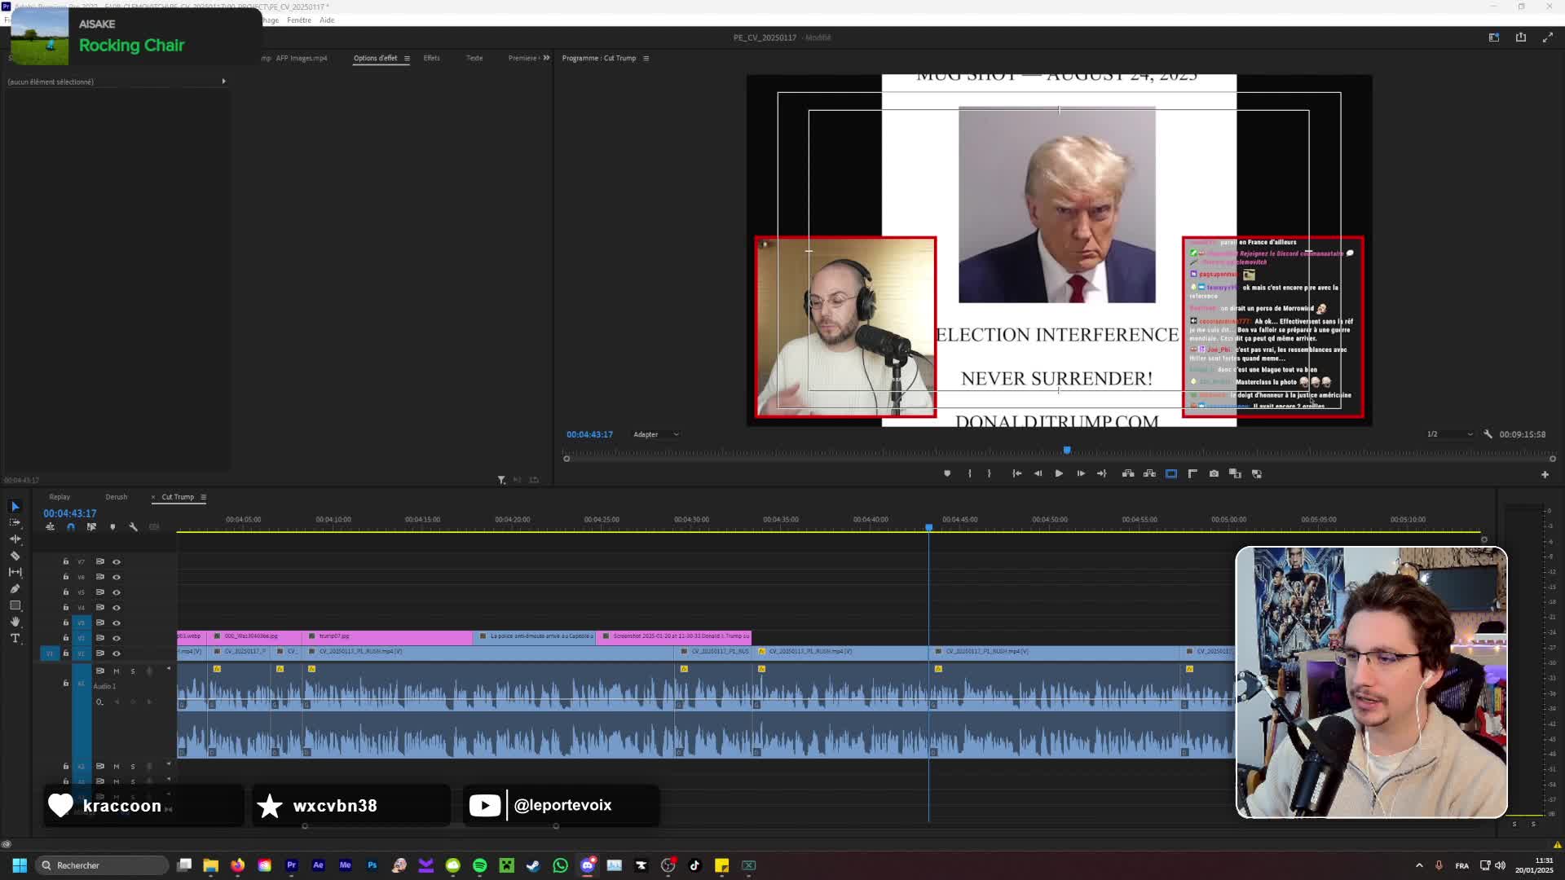Click the Extract button

pyautogui.click(x=1149, y=473)
